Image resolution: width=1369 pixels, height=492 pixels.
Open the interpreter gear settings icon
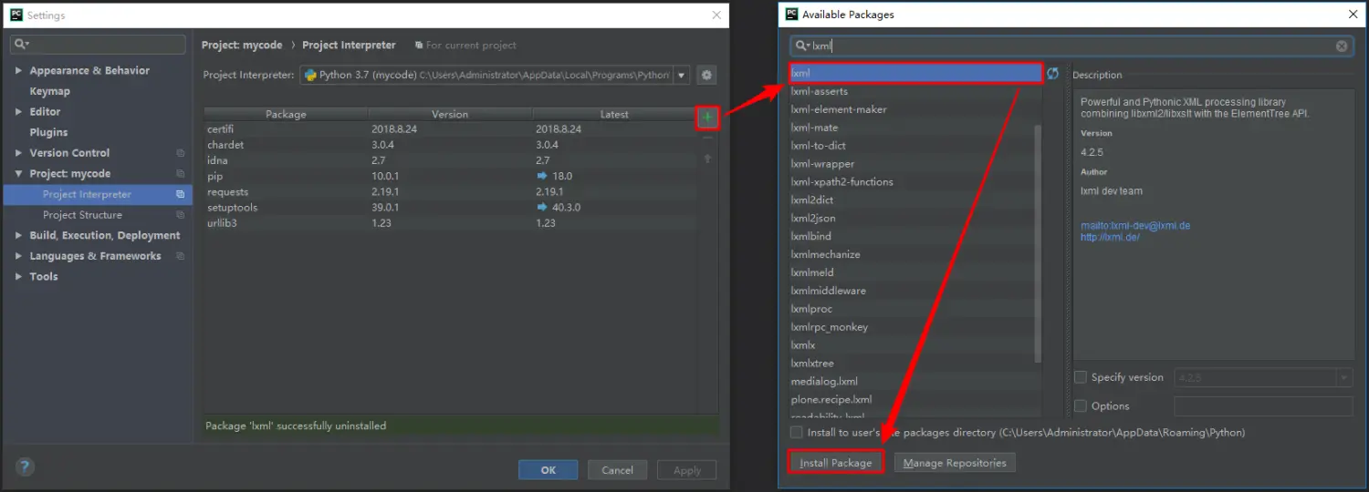tap(705, 76)
